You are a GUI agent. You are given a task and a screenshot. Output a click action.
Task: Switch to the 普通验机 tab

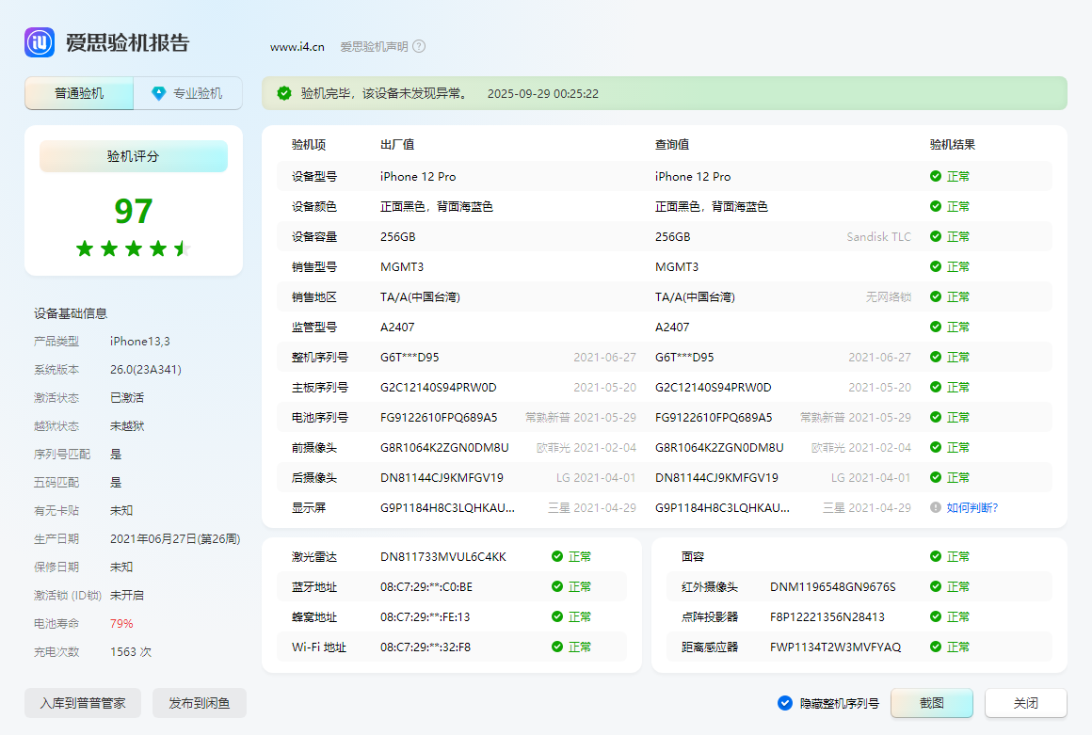(x=79, y=93)
